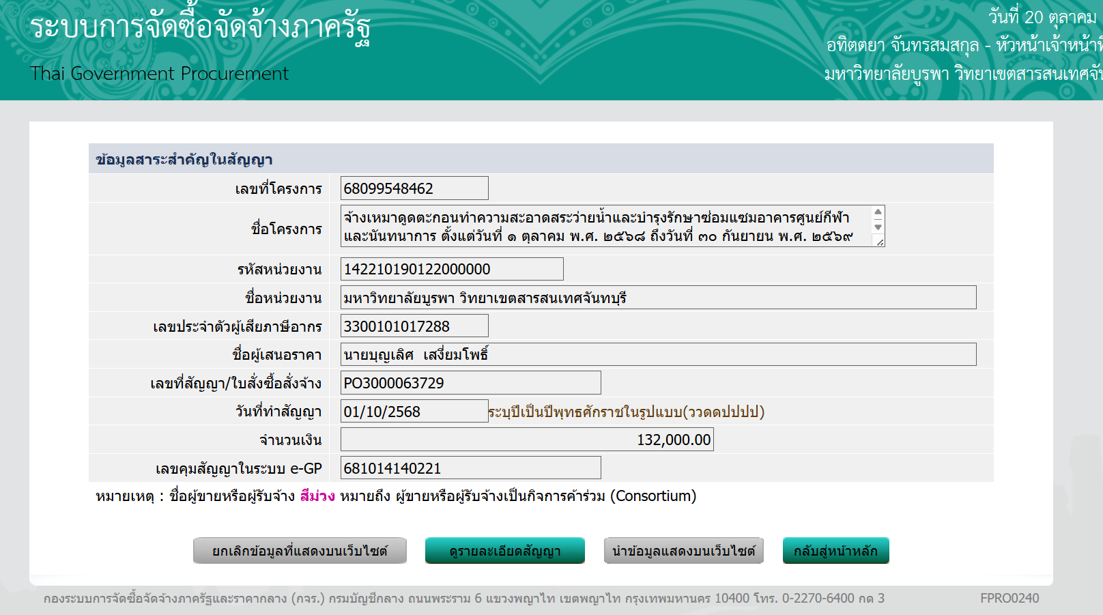Image resolution: width=1103 pixels, height=615 pixels.
Task: Click the contract date field 01/10/2568
Action: pos(414,412)
